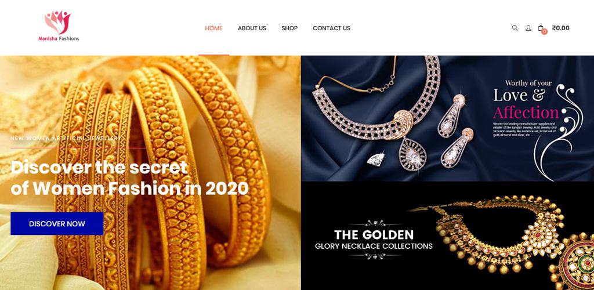Click the cart item count badge
594x290 pixels.
[x=544, y=32]
